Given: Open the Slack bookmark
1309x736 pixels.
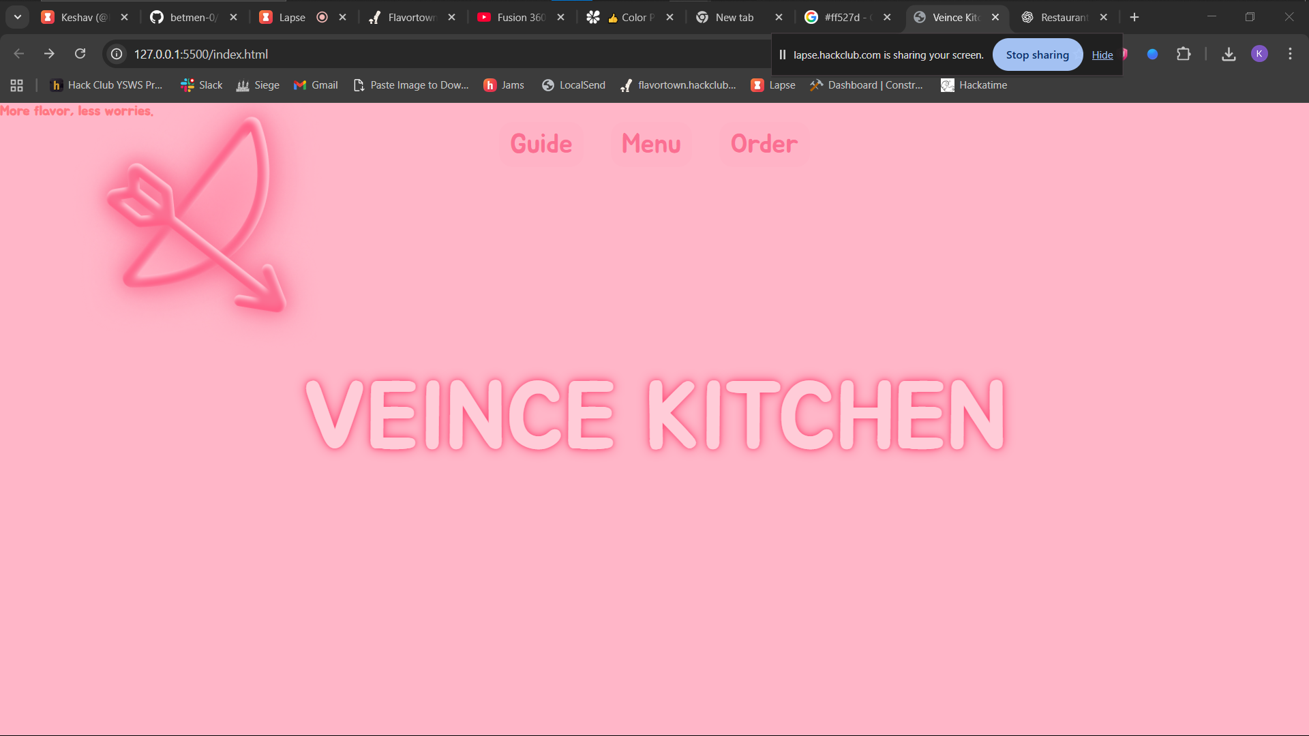Looking at the screenshot, I should click(202, 85).
